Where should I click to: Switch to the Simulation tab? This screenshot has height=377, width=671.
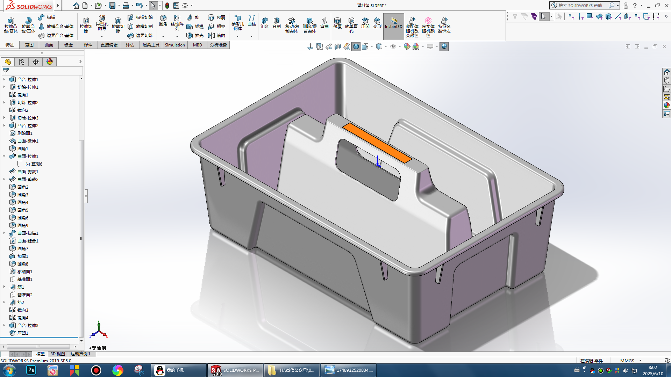coord(175,45)
